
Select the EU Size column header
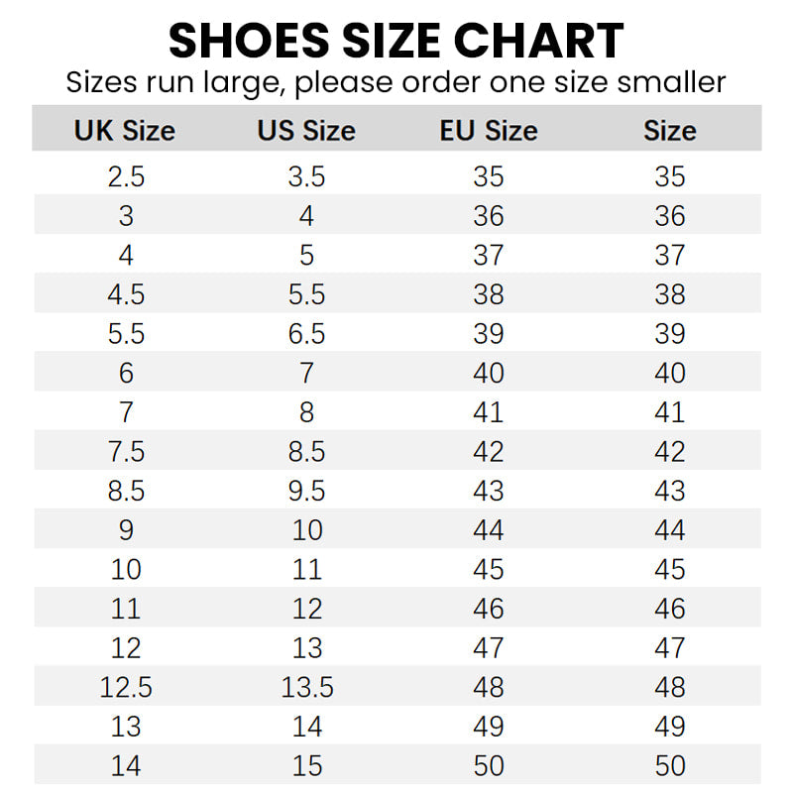[489, 131]
